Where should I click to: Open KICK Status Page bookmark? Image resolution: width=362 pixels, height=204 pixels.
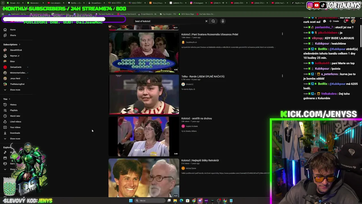click(186, 14)
